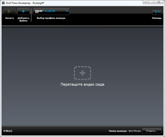Click the 'Открыть...' button

click(152, 131)
